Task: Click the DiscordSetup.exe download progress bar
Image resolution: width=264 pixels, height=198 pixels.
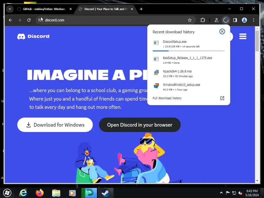Action: 188,51
